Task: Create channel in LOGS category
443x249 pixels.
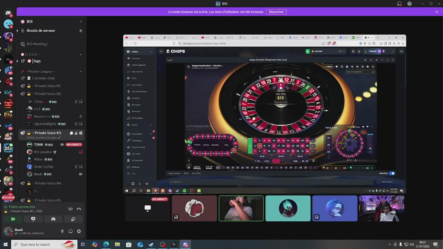Action: (81, 54)
